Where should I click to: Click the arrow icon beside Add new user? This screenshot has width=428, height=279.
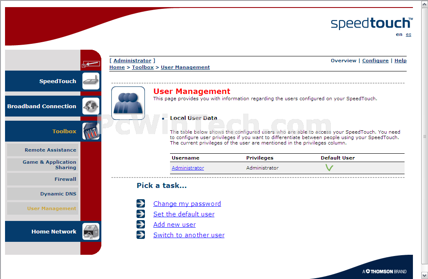pyautogui.click(x=141, y=224)
